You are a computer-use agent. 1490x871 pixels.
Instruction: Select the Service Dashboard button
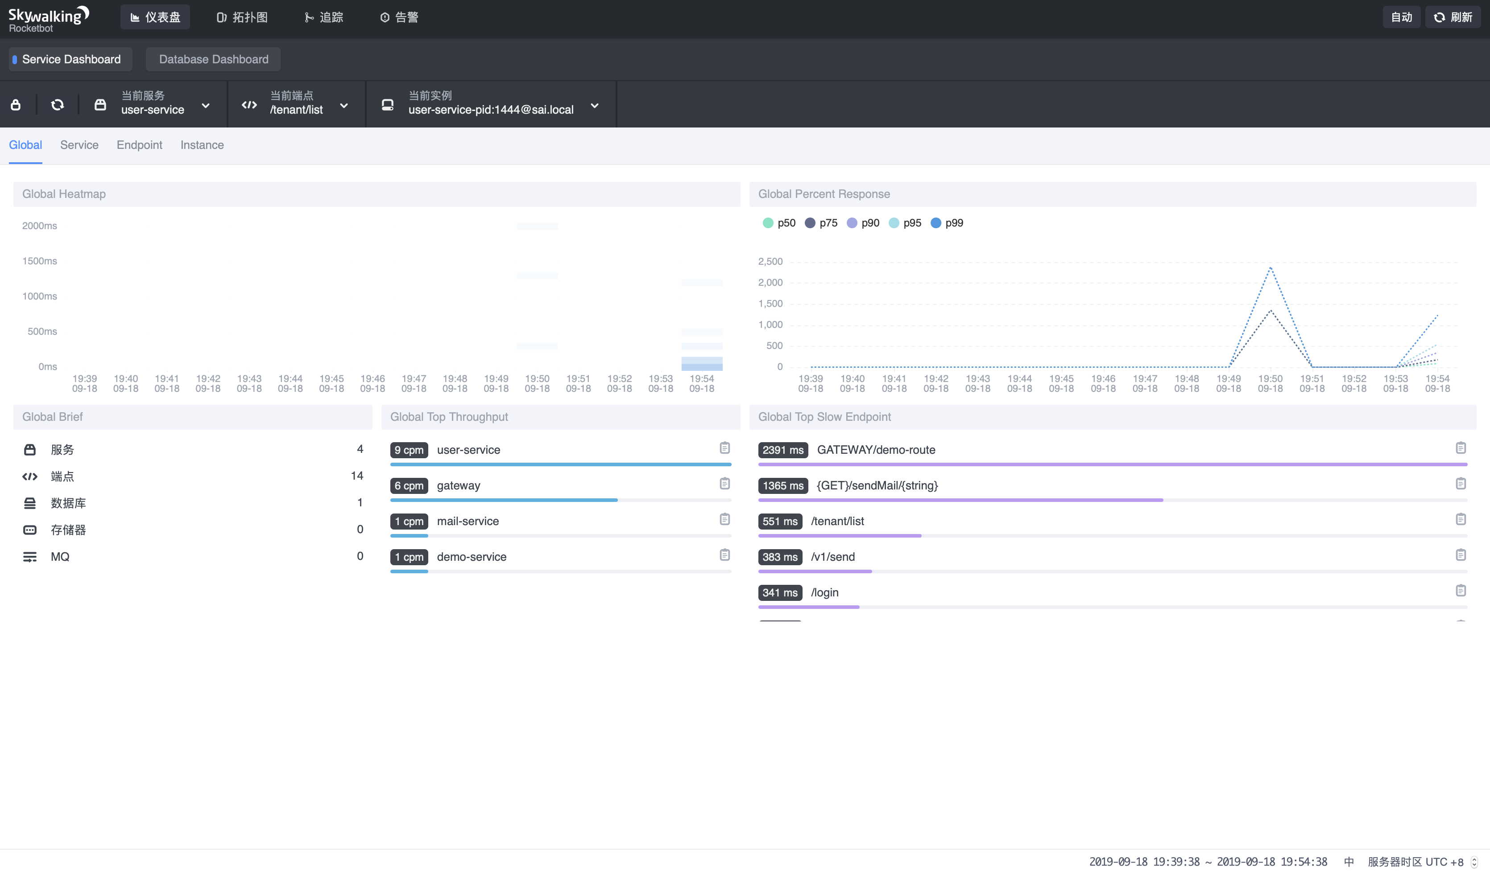pos(70,59)
